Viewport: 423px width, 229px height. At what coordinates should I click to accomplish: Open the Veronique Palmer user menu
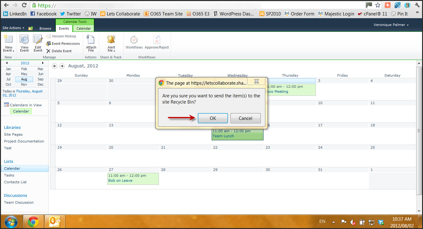(x=391, y=25)
